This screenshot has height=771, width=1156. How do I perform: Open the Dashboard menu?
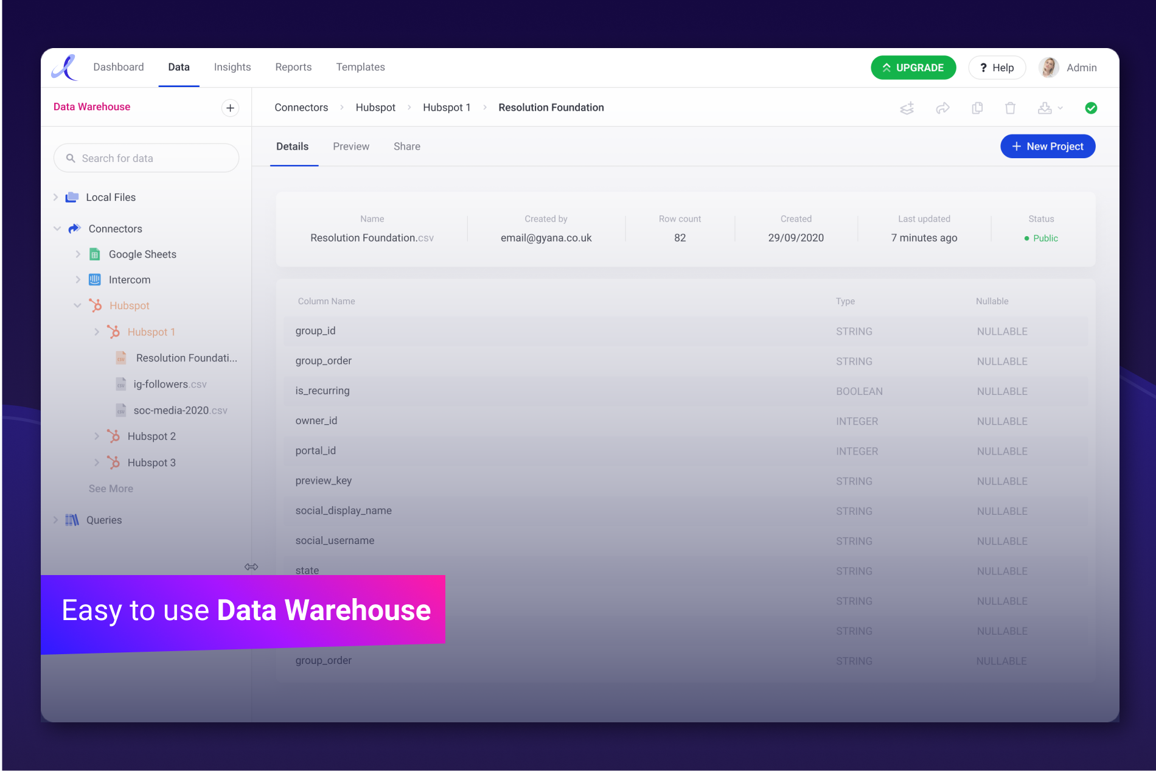coord(119,67)
